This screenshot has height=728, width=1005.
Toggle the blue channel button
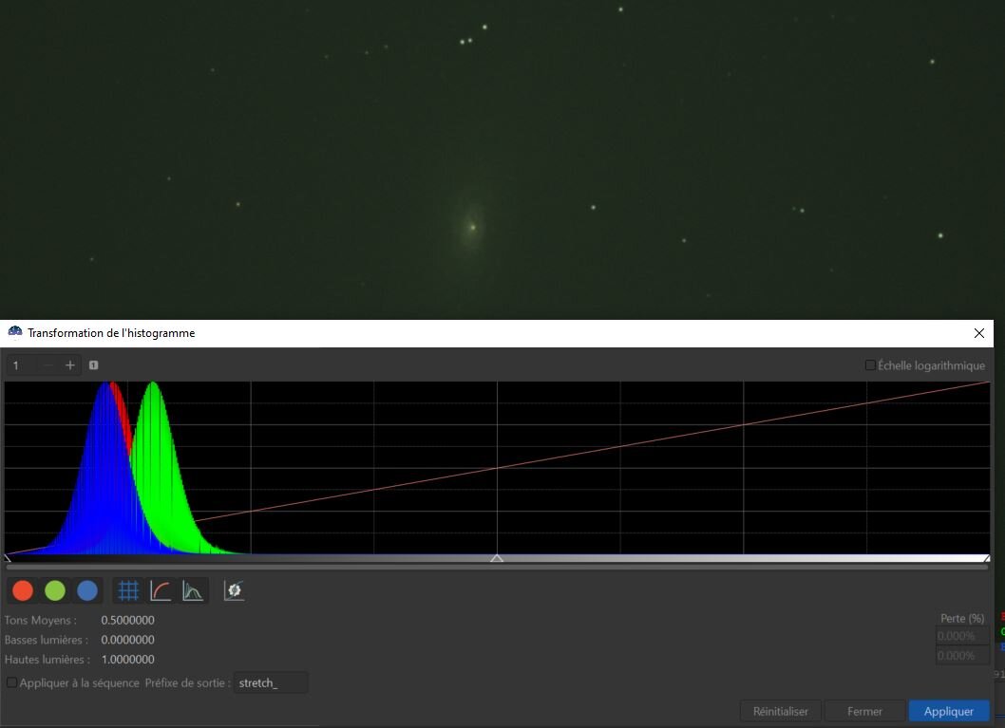pos(87,590)
